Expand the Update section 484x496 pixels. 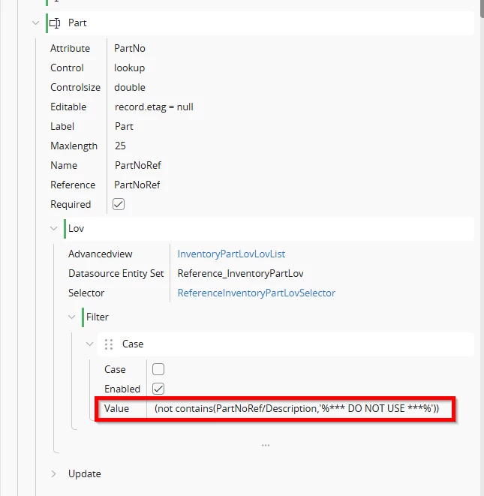click(x=53, y=473)
